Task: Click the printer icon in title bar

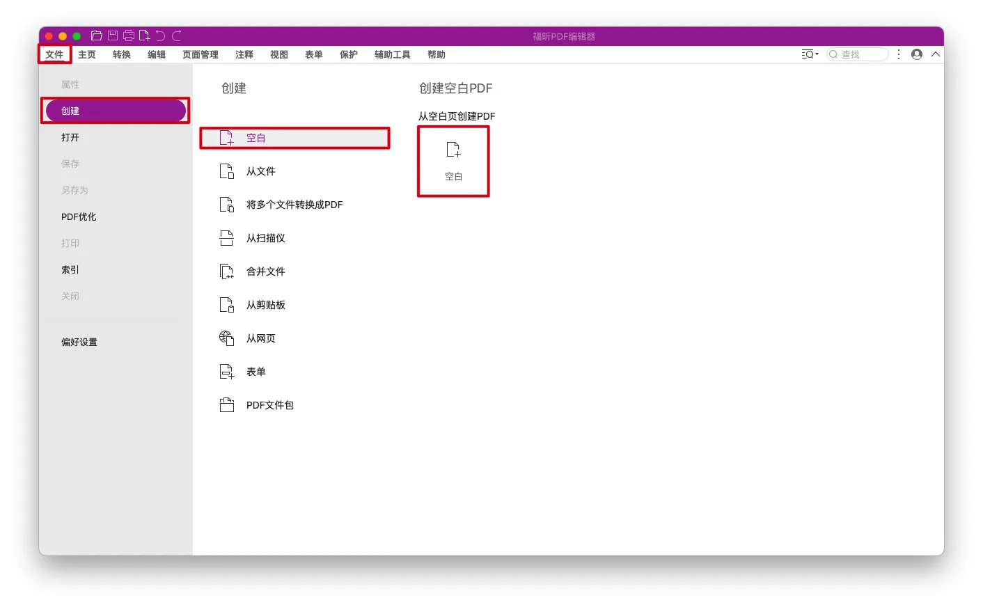Action: pos(129,36)
